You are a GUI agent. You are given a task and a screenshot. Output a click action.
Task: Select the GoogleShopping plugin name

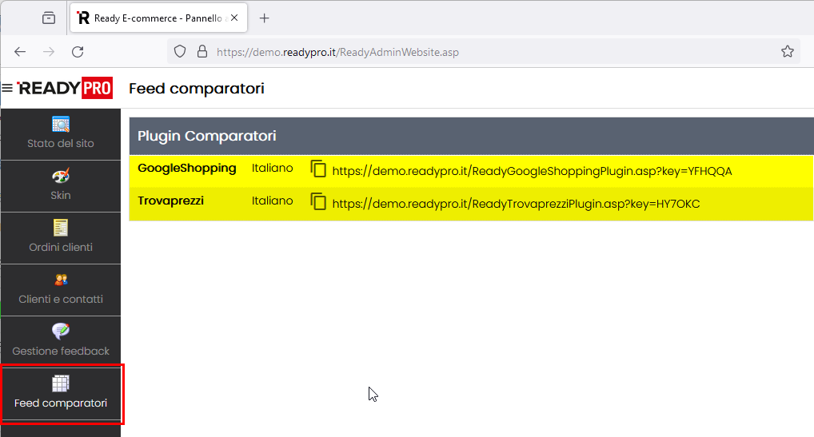187,168
